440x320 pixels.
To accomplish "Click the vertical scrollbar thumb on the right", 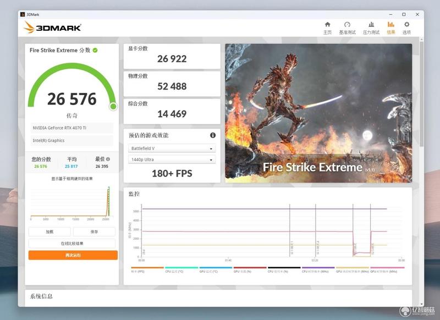I will point(421,94).
